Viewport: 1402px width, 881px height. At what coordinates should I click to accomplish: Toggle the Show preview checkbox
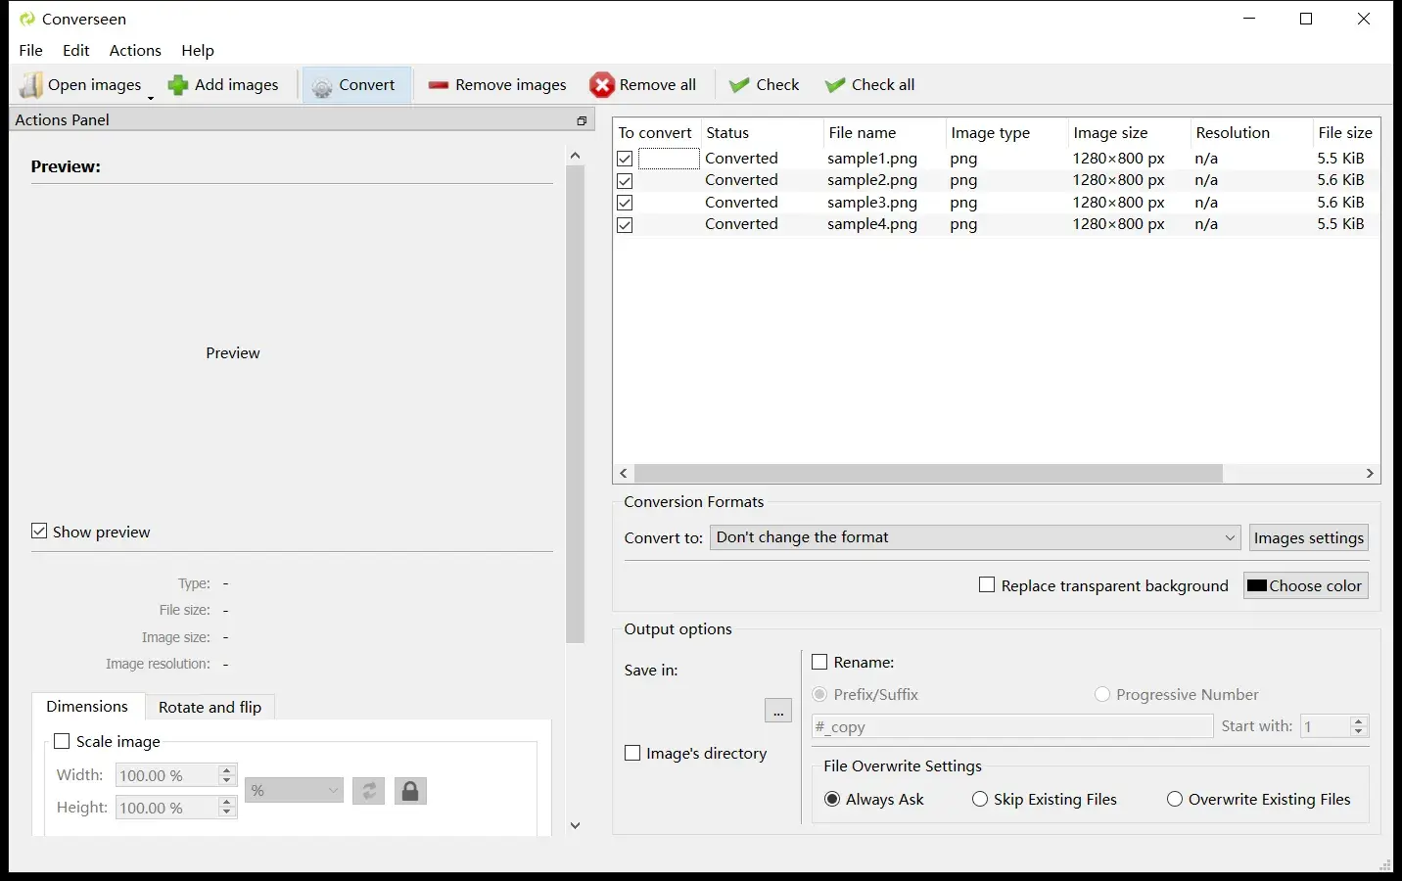39,532
